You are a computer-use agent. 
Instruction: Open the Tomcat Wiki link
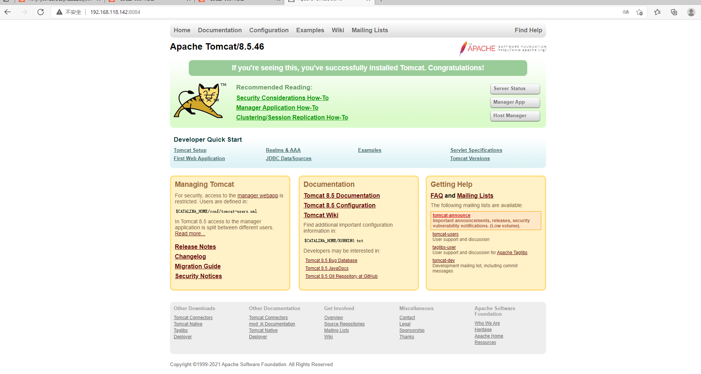click(x=321, y=215)
